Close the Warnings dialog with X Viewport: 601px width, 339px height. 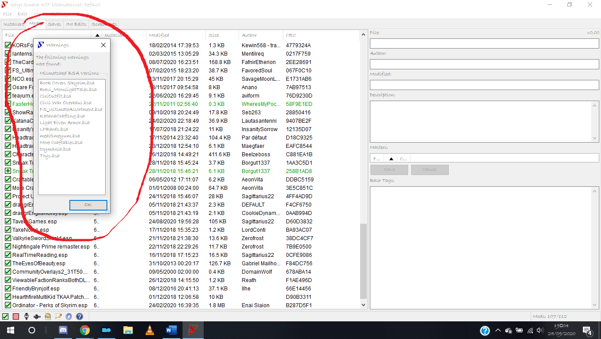pyautogui.click(x=103, y=45)
